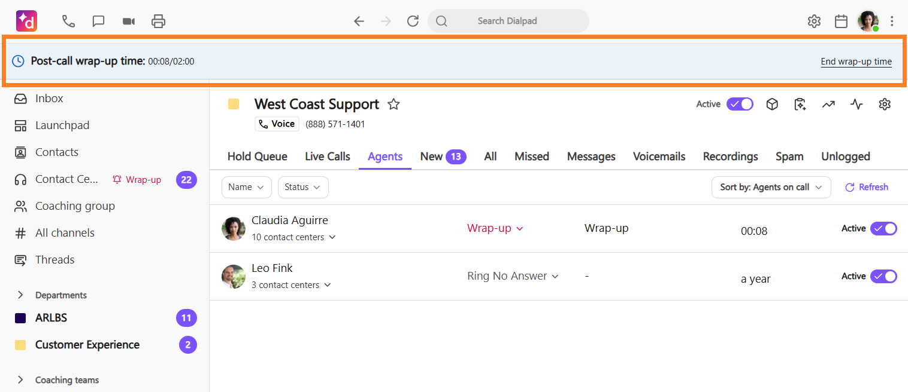Image resolution: width=908 pixels, height=392 pixels.
Task: Expand Claudia's 10 contact centers list
Action: (x=293, y=237)
